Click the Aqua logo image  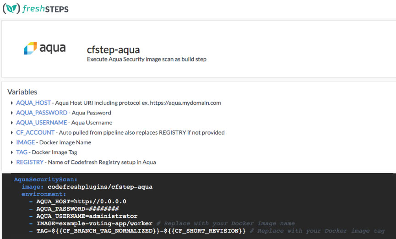45,49
